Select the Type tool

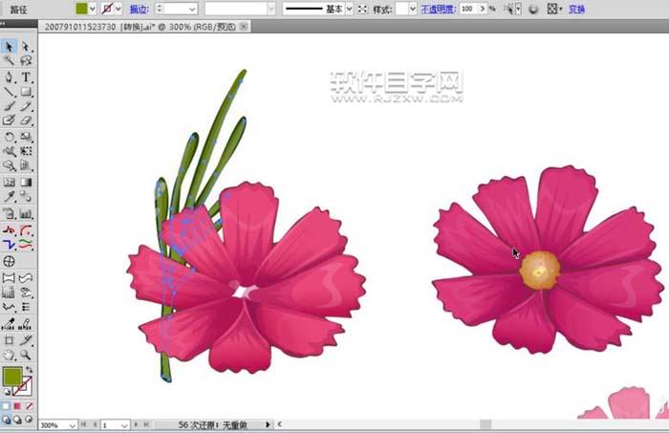pos(26,76)
